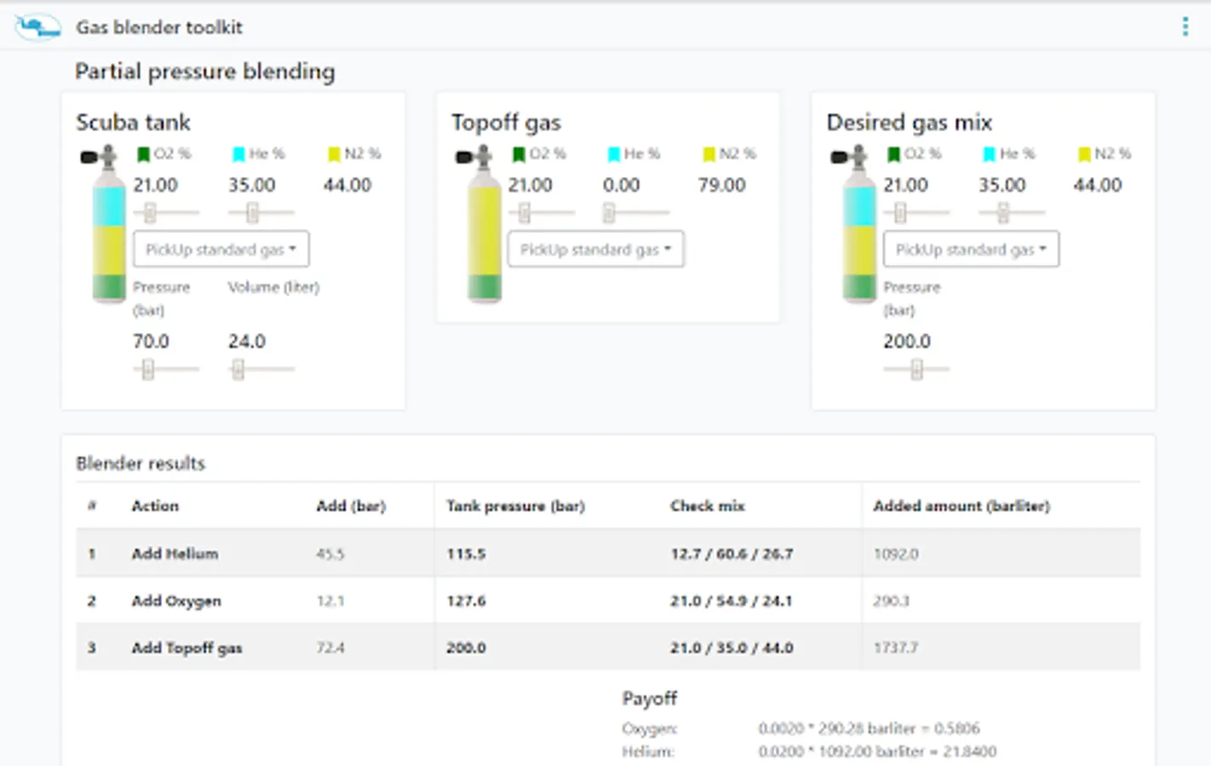Click the Blender results heading
The height and width of the screenshot is (766, 1211).
tap(141, 463)
